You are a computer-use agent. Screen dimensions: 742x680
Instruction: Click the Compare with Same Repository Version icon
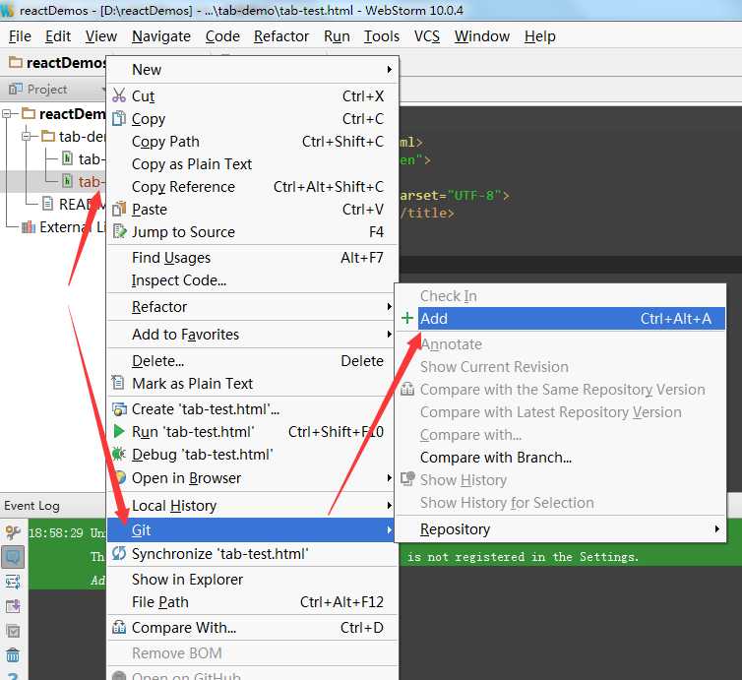point(407,389)
